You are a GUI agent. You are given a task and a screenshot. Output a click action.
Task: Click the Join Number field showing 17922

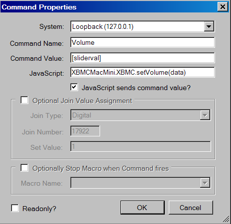click(85, 131)
